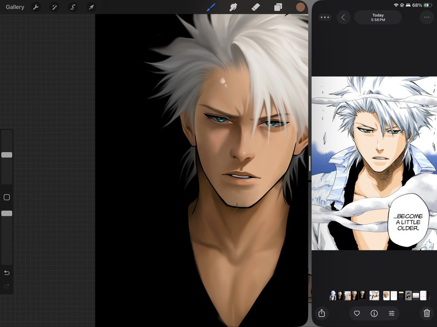Open the Procreate Gallery
This screenshot has height=327, width=437.
pyautogui.click(x=15, y=7)
